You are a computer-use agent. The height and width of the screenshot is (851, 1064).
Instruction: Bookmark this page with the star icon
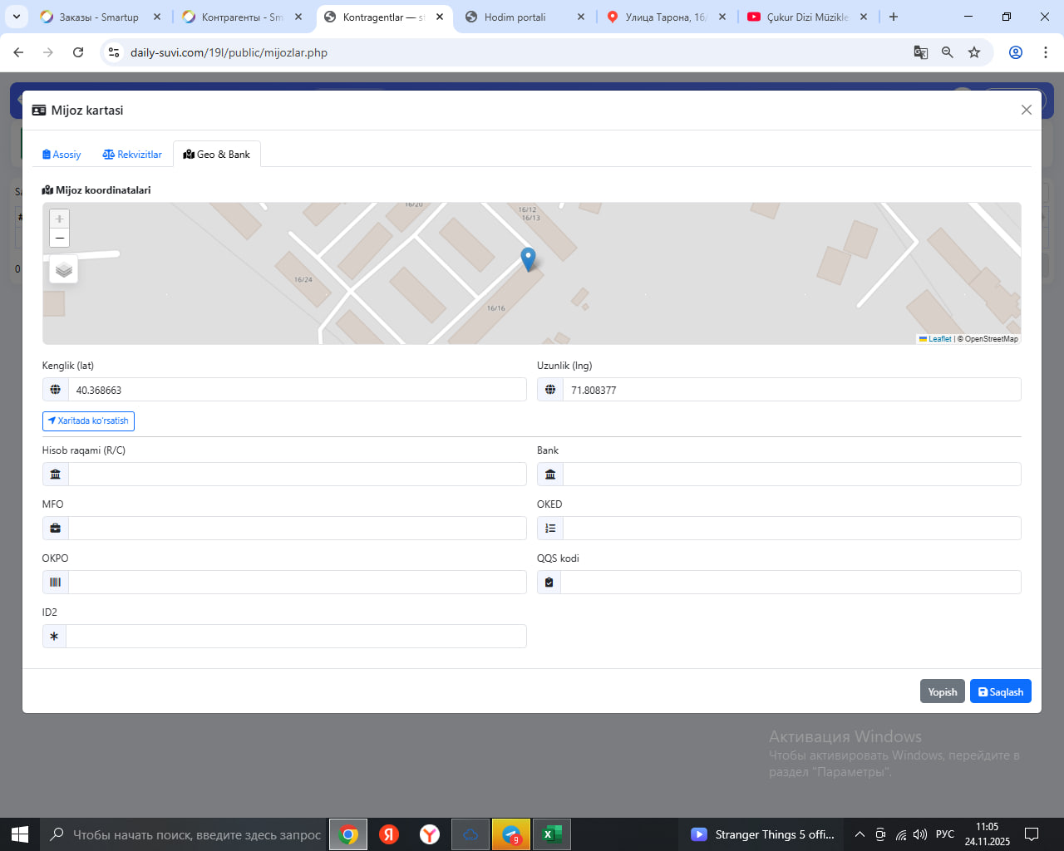[974, 52]
